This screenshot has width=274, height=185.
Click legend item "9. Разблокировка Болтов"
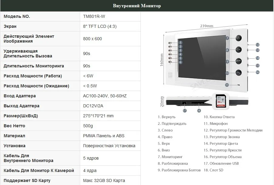pos(179,170)
